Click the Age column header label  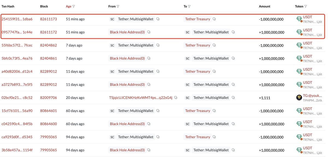click(x=69, y=6)
